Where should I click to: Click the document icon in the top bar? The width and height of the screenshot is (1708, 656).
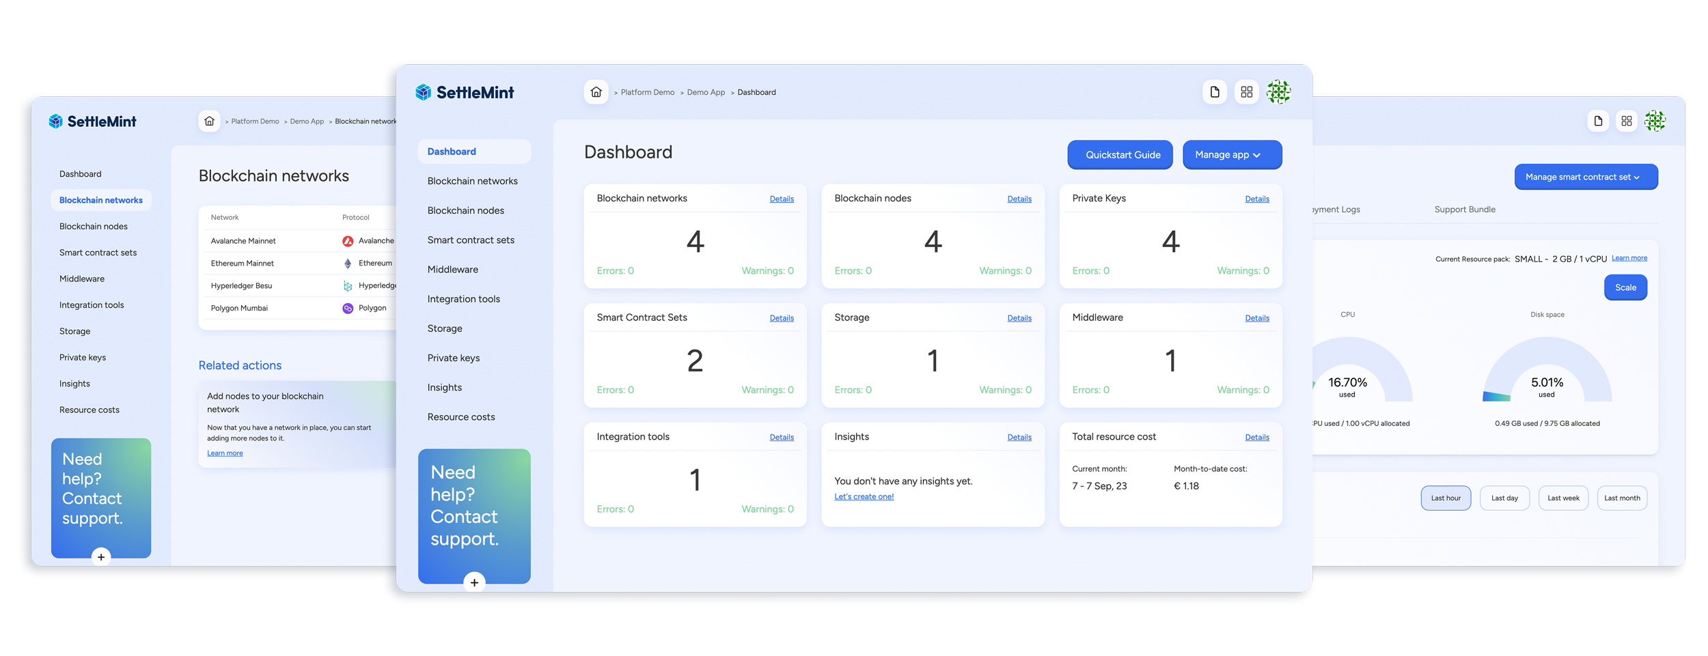pos(1215,92)
